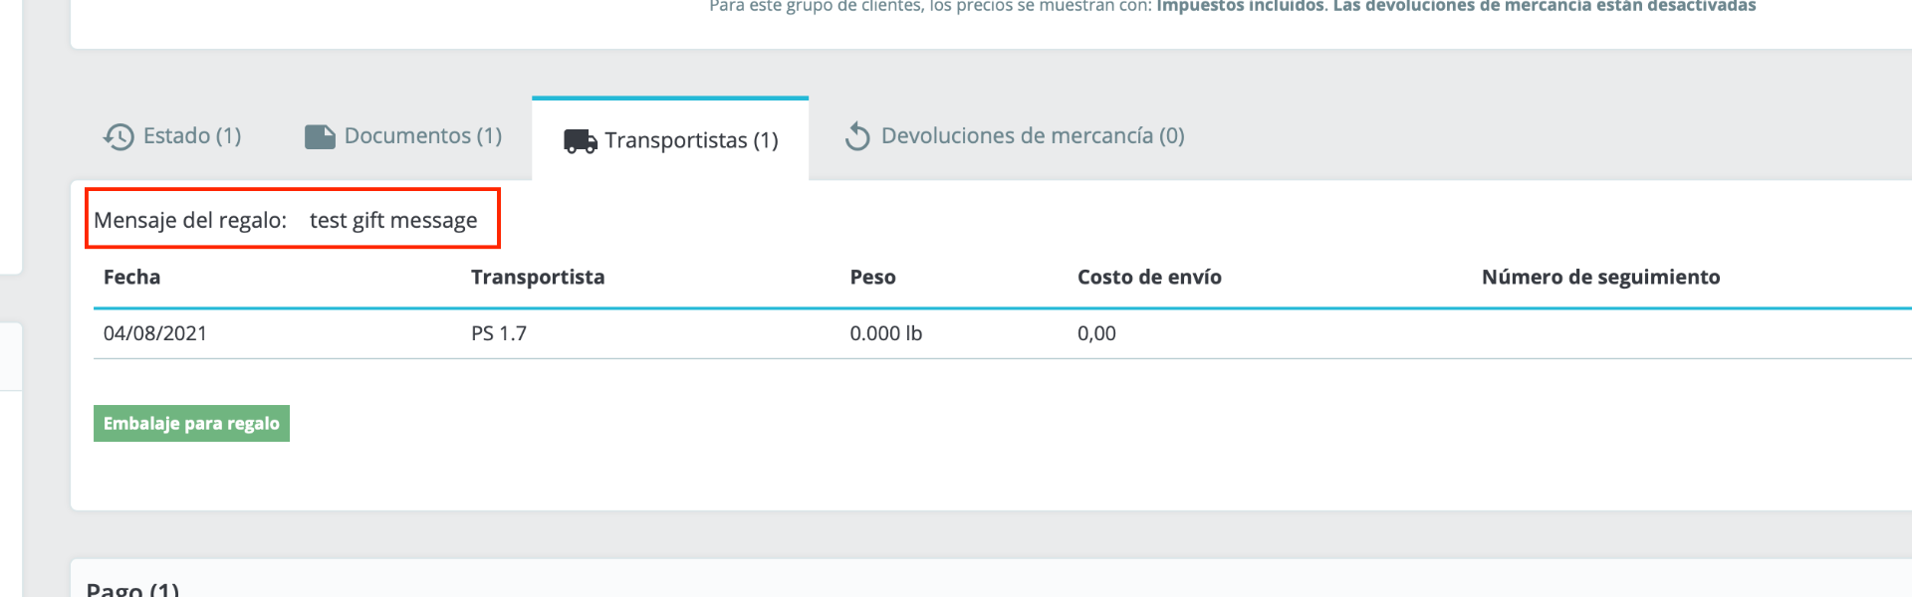Click the Peso column header
The height and width of the screenshot is (597, 1912).
pyautogui.click(x=872, y=278)
